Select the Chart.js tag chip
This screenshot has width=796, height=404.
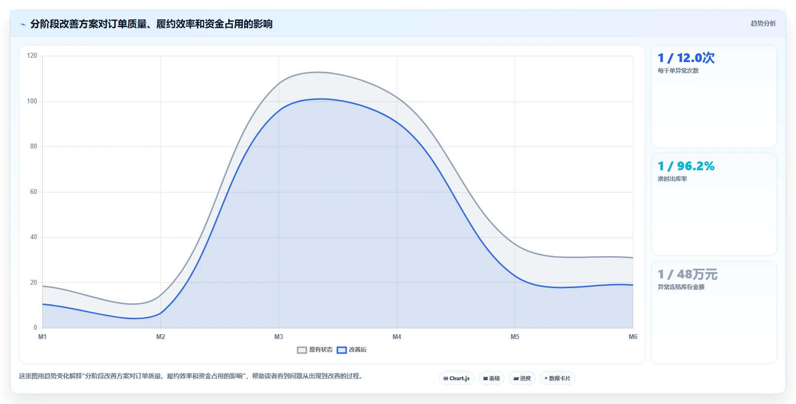pyautogui.click(x=457, y=378)
